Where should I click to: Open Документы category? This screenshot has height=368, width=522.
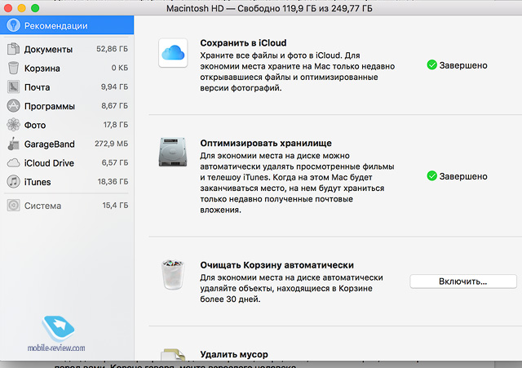[x=67, y=49]
